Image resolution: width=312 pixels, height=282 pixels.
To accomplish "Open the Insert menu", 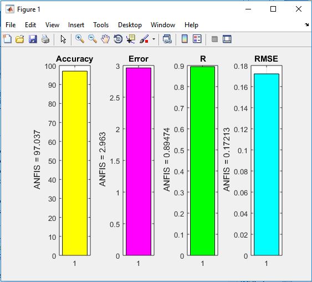I will pyautogui.click(x=76, y=25).
